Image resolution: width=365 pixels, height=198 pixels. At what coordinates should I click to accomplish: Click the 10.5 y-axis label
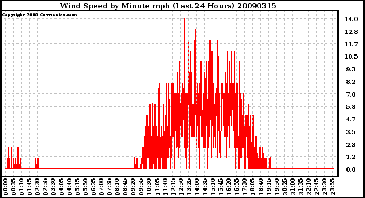click(351, 56)
